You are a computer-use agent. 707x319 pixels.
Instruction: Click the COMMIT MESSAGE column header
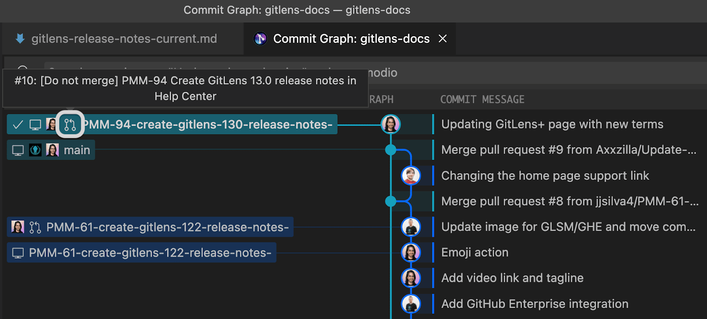pyautogui.click(x=483, y=99)
